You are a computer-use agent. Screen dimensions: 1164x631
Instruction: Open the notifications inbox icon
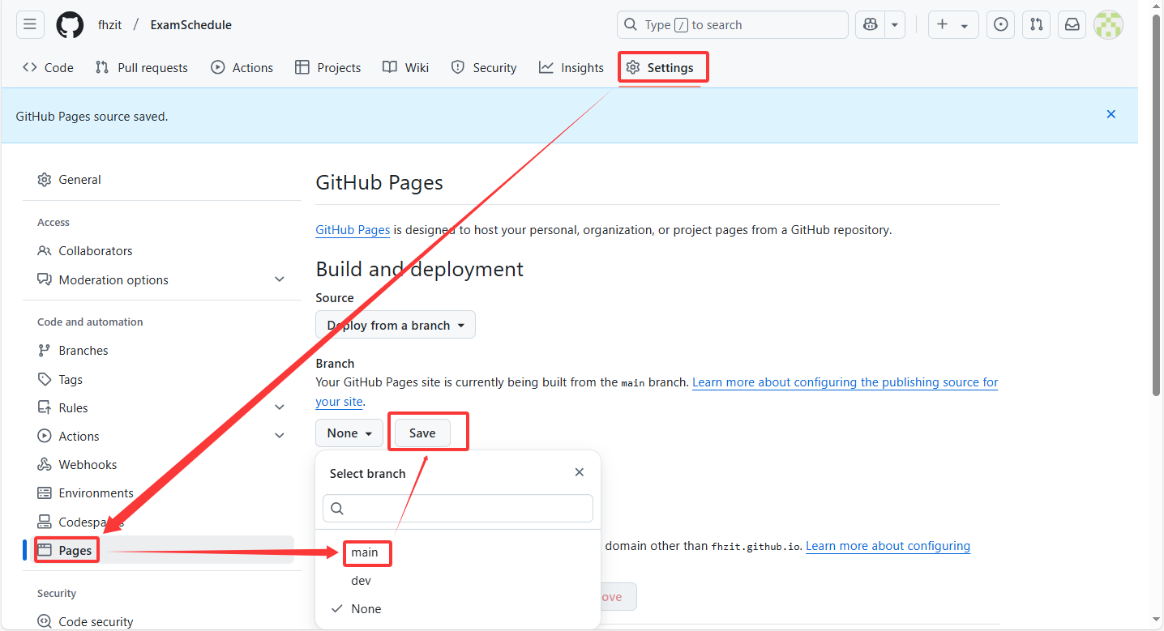(1072, 25)
